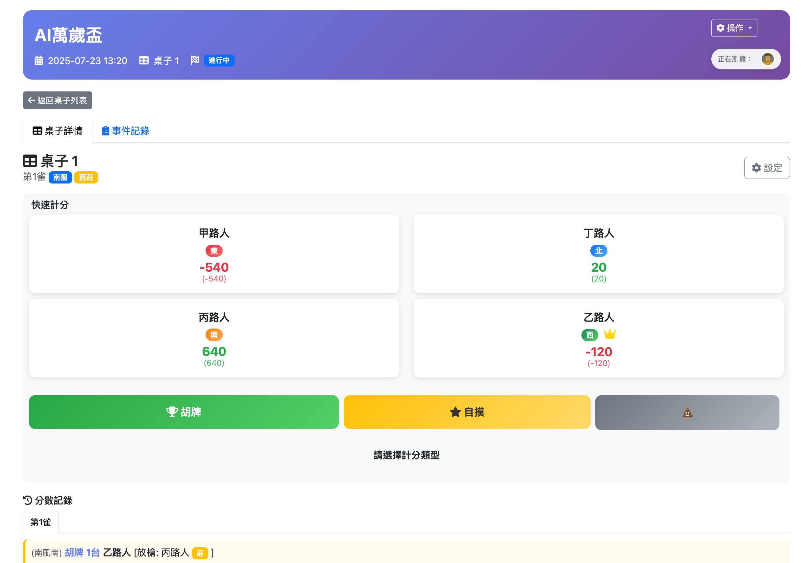
Task: Click the 自摸 scoring button
Action: click(467, 412)
